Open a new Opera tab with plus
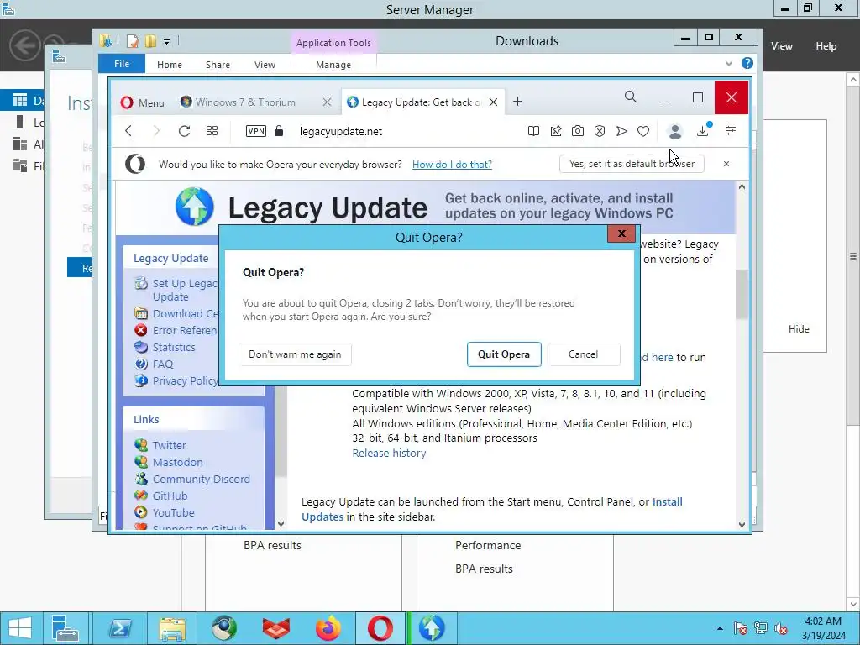Viewport: 860px width, 645px height. pos(517,102)
